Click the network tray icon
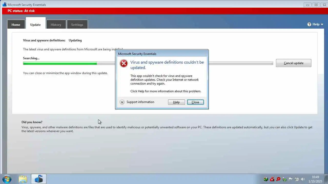 (297, 179)
